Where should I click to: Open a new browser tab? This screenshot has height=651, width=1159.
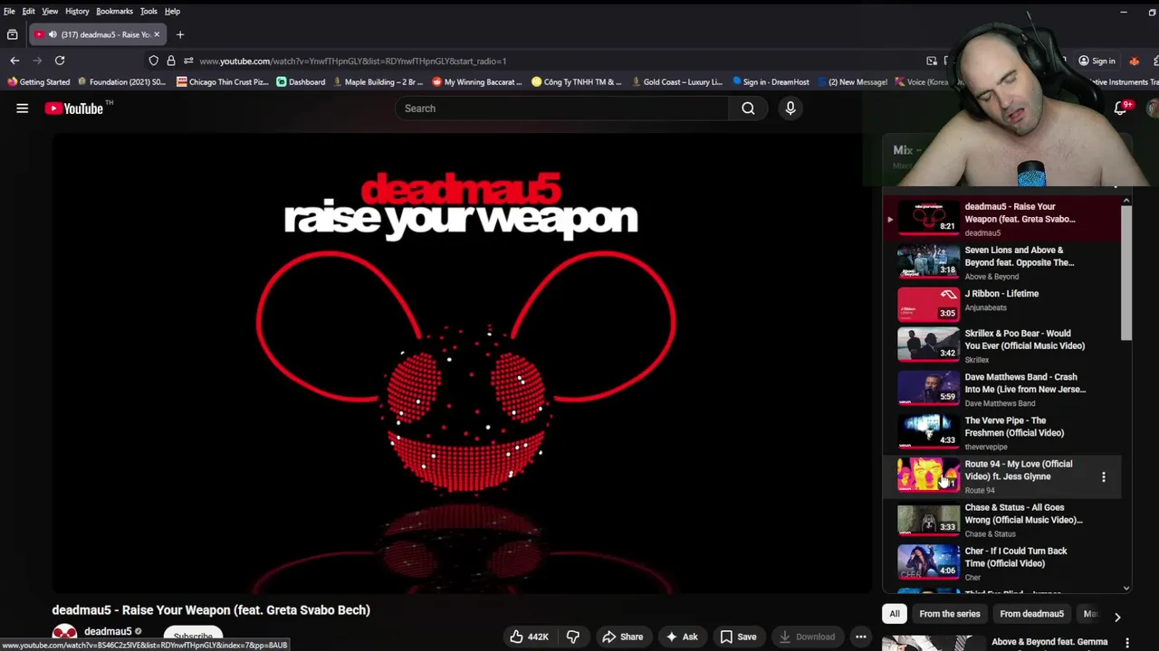(180, 34)
